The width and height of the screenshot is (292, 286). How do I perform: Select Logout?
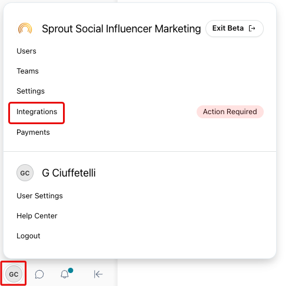[28, 236]
